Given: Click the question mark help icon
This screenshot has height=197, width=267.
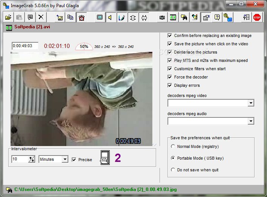Looking at the screenshot, I should coord(217,17).
